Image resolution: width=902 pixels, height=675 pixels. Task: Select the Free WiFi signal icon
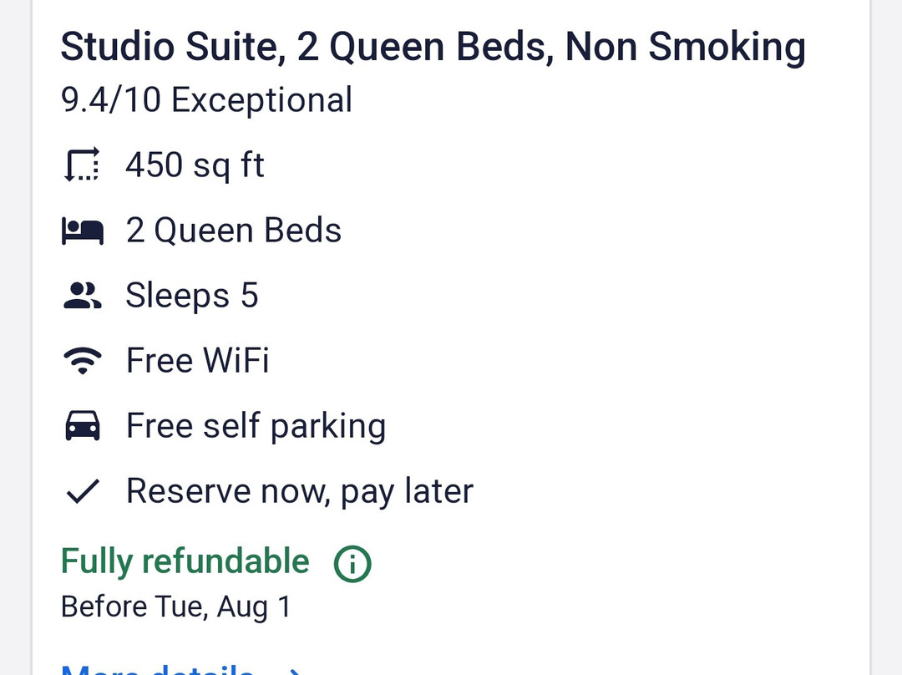(x=81, y=359)
